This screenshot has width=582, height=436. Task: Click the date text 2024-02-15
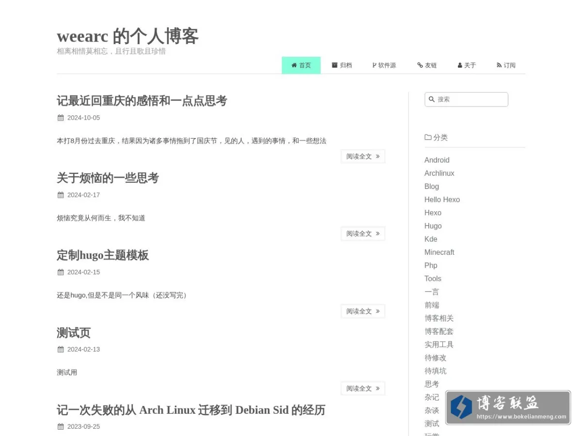83,272
